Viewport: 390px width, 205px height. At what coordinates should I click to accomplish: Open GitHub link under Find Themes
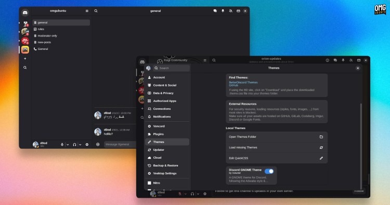coord(233,85)
